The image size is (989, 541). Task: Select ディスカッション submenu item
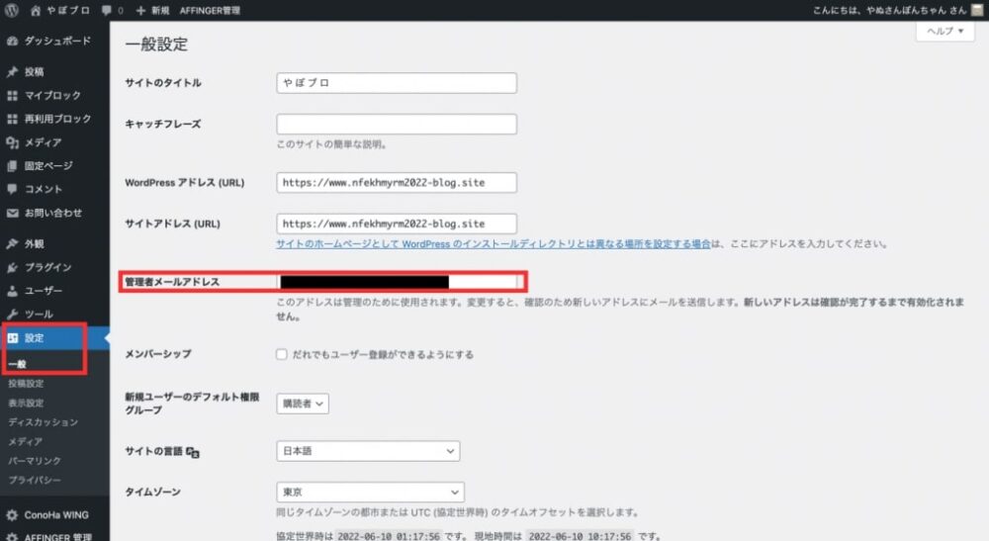point(43,422)
